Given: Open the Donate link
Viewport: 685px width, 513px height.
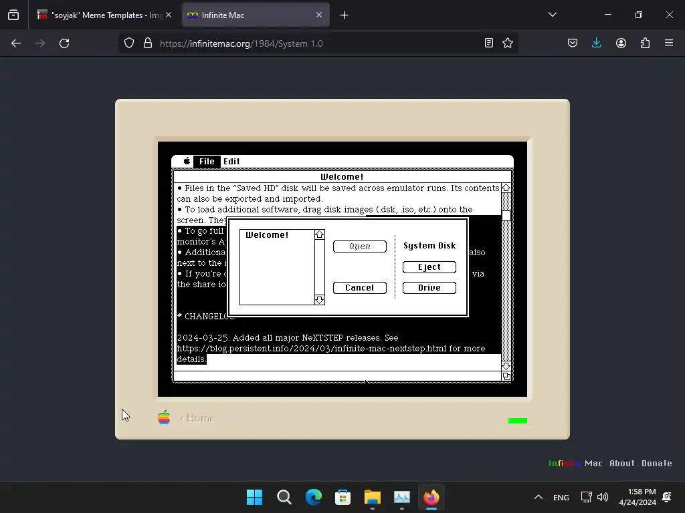Looking at the screenshot, I should tap(657, 464).
